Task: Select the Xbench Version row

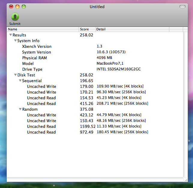Action: tap(95, 46)
